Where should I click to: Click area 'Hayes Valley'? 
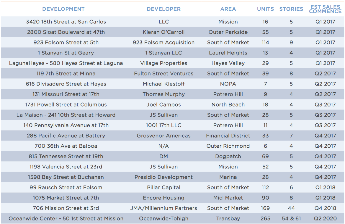coord(228,63)
